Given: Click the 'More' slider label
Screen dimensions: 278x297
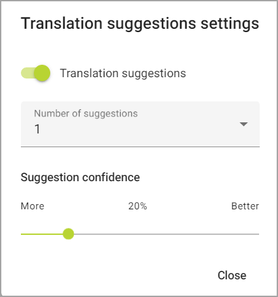Looking at the screenshot, I should (33, 206).
